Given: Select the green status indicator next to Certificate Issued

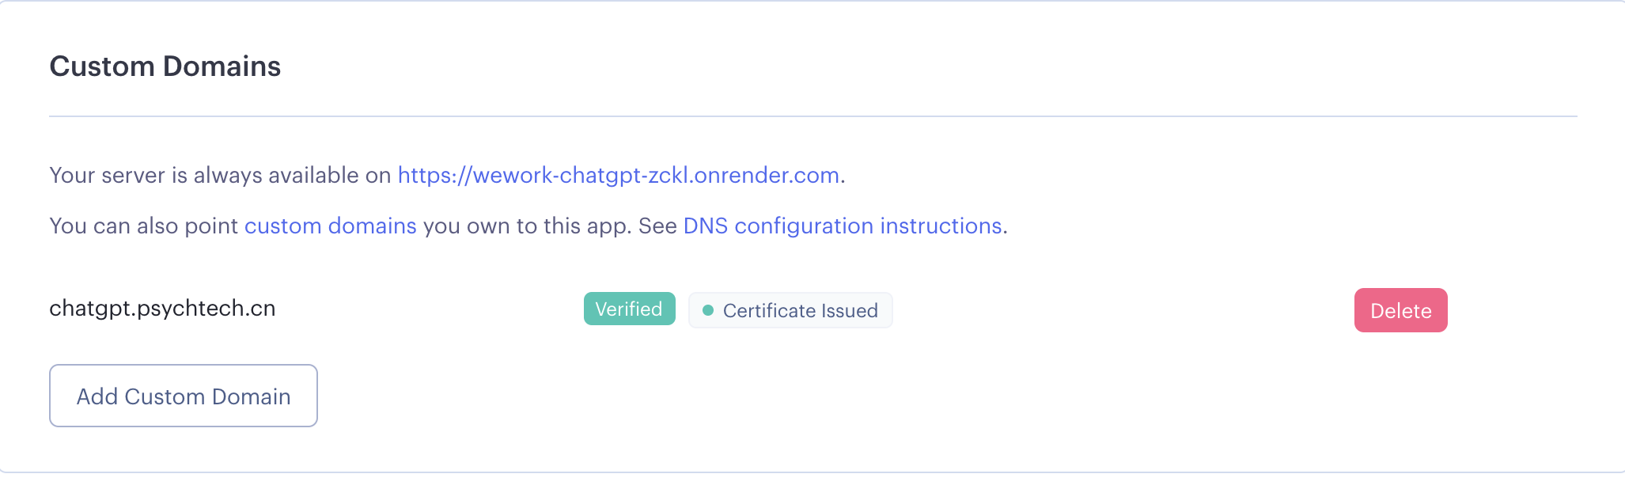Looking at the screenshot, I should pos(710,311).
